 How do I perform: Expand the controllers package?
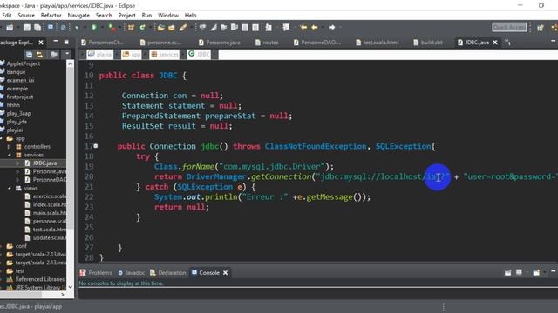10,147
